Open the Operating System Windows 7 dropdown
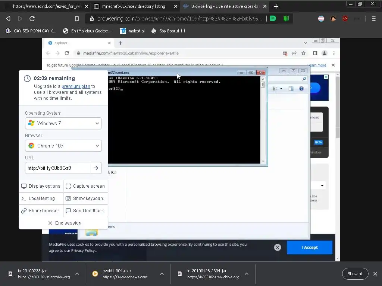The width and height of the screenshot is (382, 286). coord(63,123)
